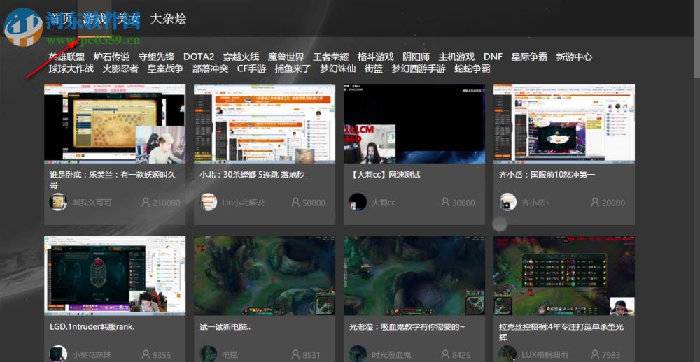Open the 火影忍者 category

click(x=120, y=68)
